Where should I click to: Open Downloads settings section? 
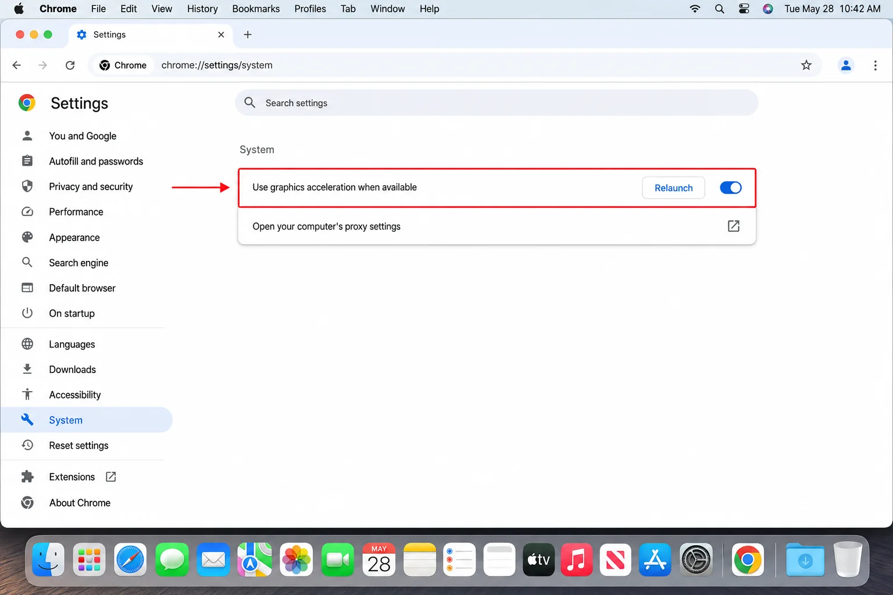72,370
